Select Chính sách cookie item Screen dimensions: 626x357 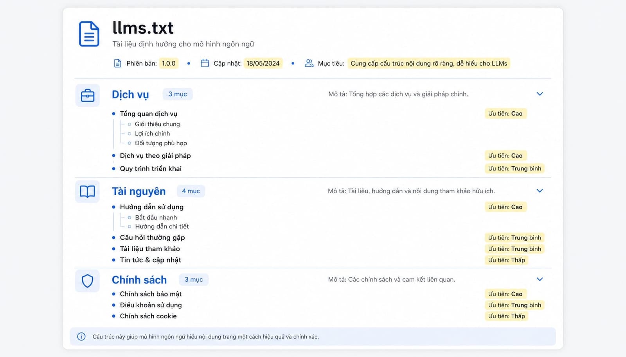coord(148,316)
